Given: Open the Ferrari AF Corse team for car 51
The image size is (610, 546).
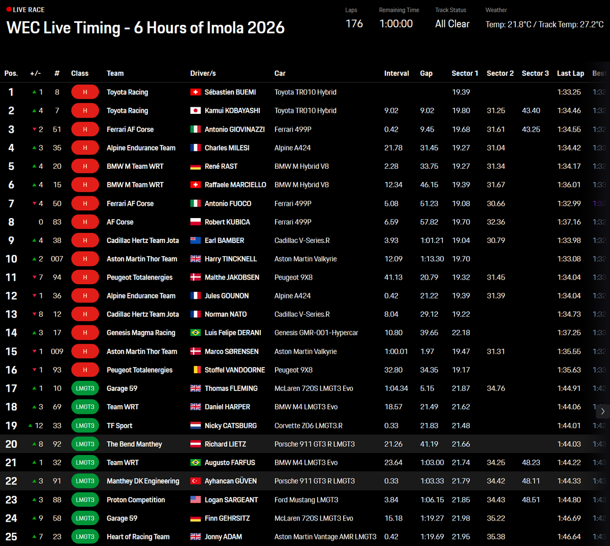Looking at the screenshot, I should tap(130, 129).
